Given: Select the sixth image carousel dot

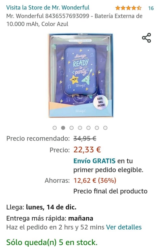Looking at the screenshot, I should pos(97,128).
